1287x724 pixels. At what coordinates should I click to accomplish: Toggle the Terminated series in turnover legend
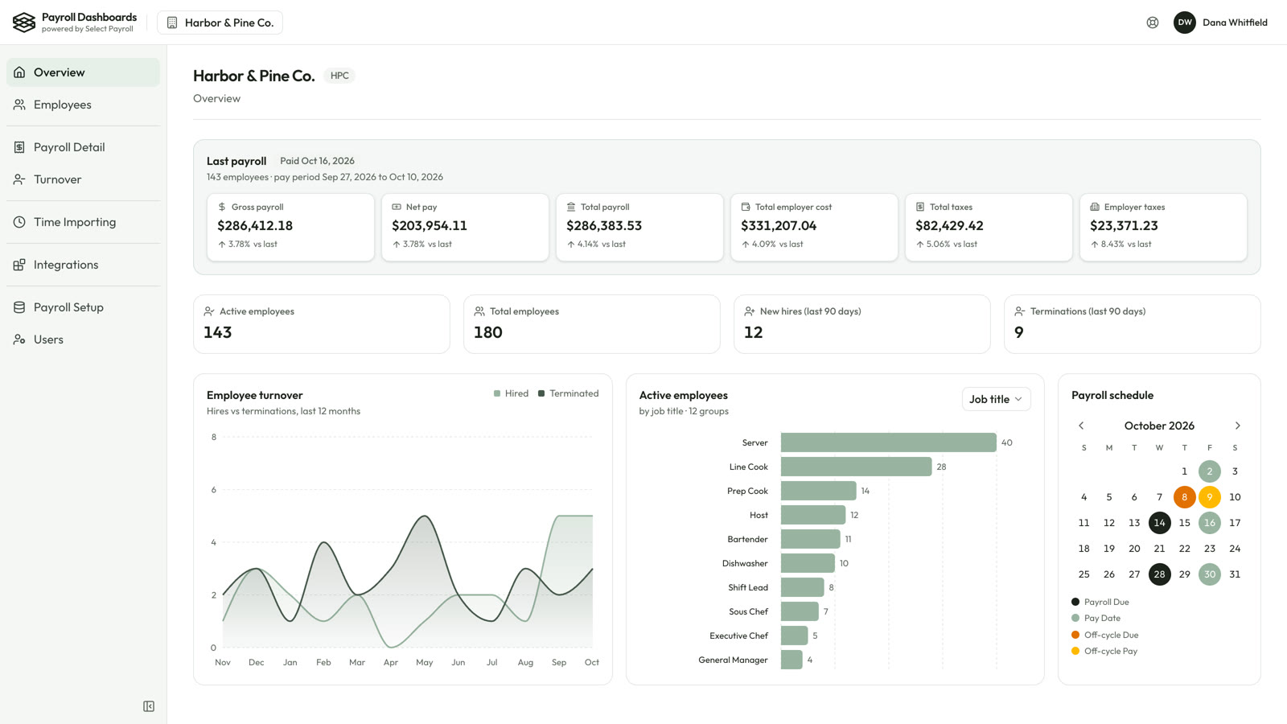[x=568, y=393]
